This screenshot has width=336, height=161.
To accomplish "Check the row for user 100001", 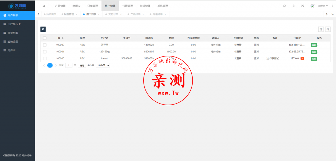I will 45,51.
